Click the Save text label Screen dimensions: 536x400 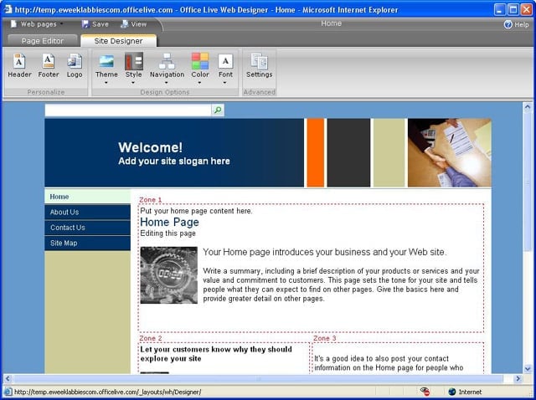(100, 24)
